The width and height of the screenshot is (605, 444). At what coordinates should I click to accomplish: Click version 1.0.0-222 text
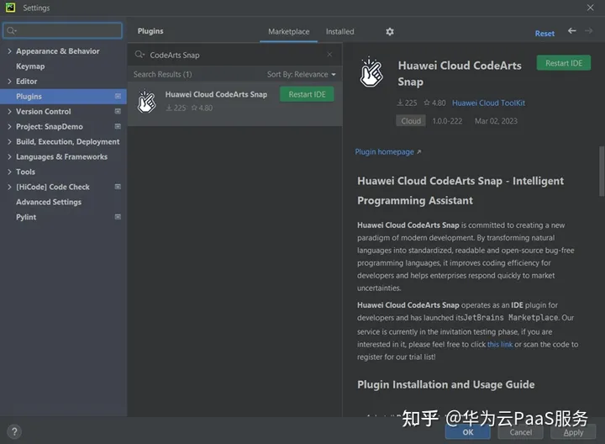pyautogui.click(x=447, y=121)
